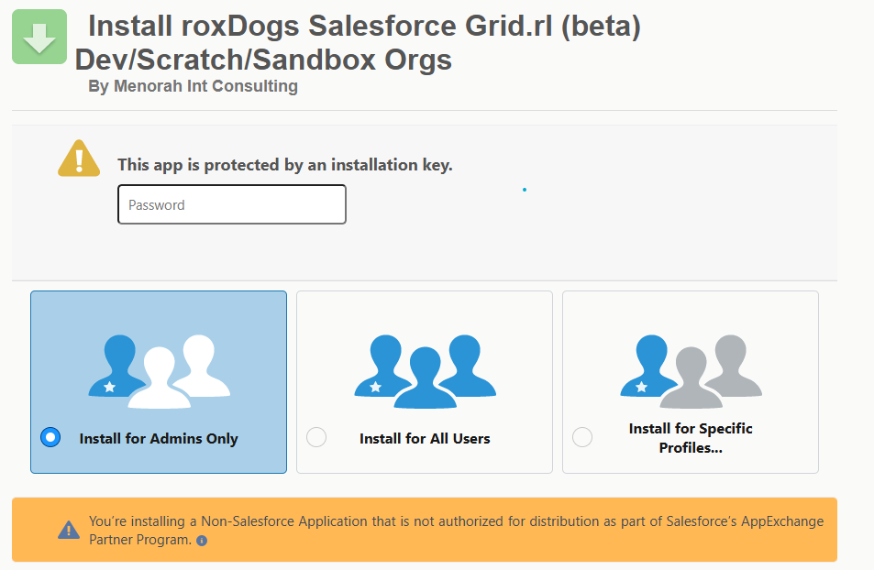Click the Specific Profiles people icon
This screenshot has width=874, height=570.
tap(691, 370)
